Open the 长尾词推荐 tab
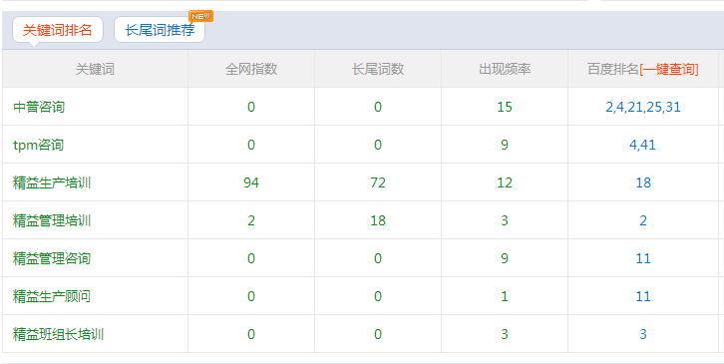This screenshot has height=364, width=724. [x=160, y=30]
